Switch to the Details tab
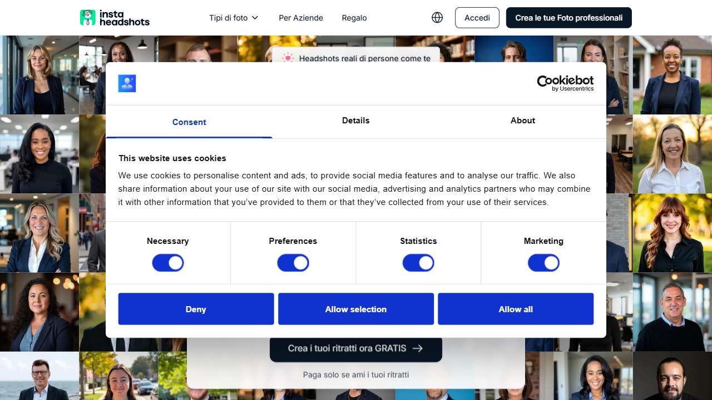Viewport: 712px width, 400px height. pos(356,121)
